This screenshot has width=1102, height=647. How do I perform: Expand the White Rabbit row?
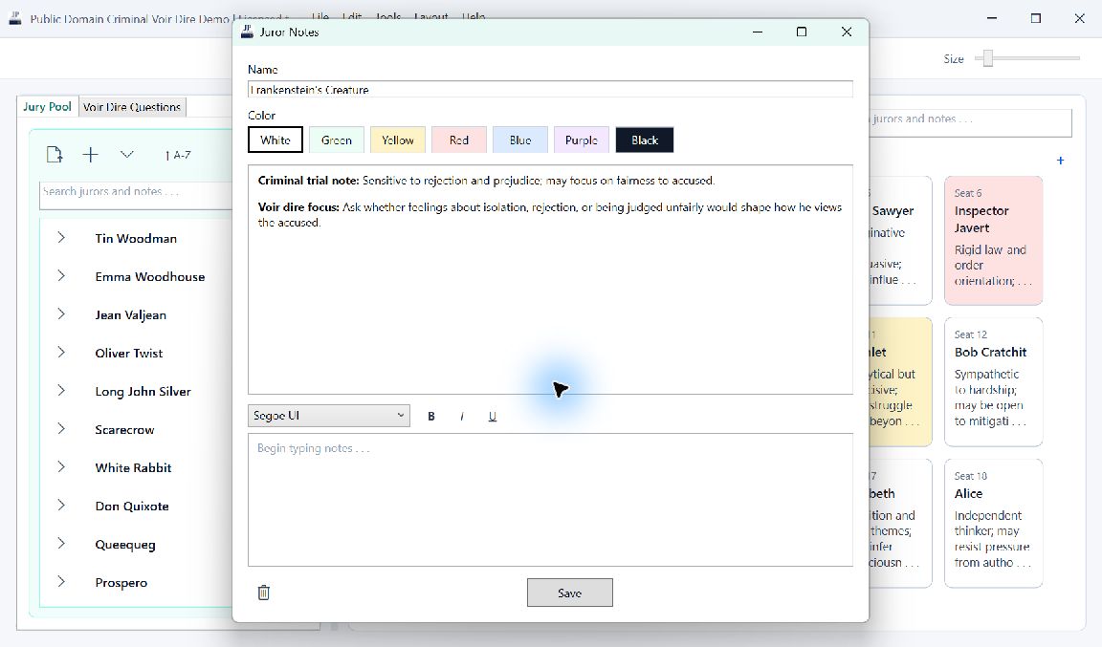tap(61, 467)
